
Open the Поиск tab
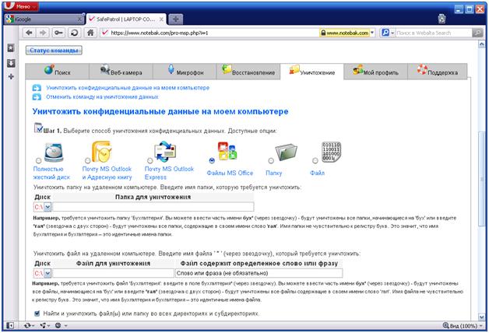(x=58, y=72)
